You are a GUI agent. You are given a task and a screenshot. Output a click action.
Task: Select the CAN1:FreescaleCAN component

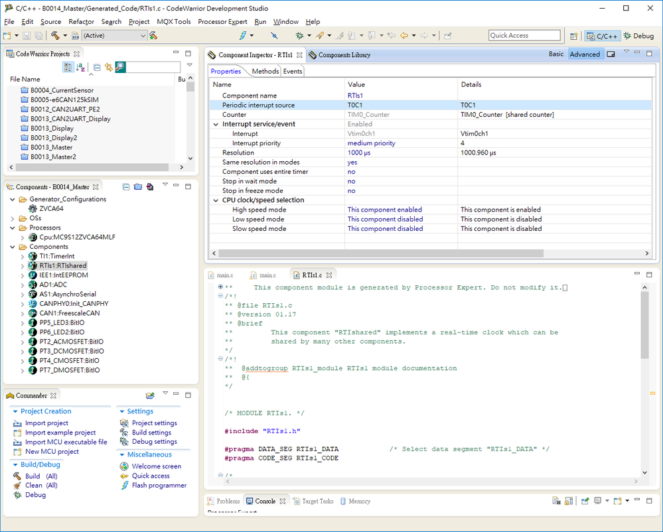[69, 313]
